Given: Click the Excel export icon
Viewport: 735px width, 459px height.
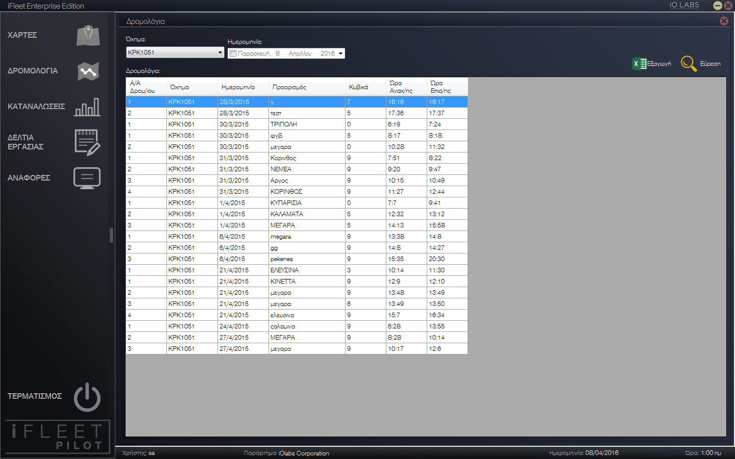Looking at the screenshot, I should click(639, 64).
